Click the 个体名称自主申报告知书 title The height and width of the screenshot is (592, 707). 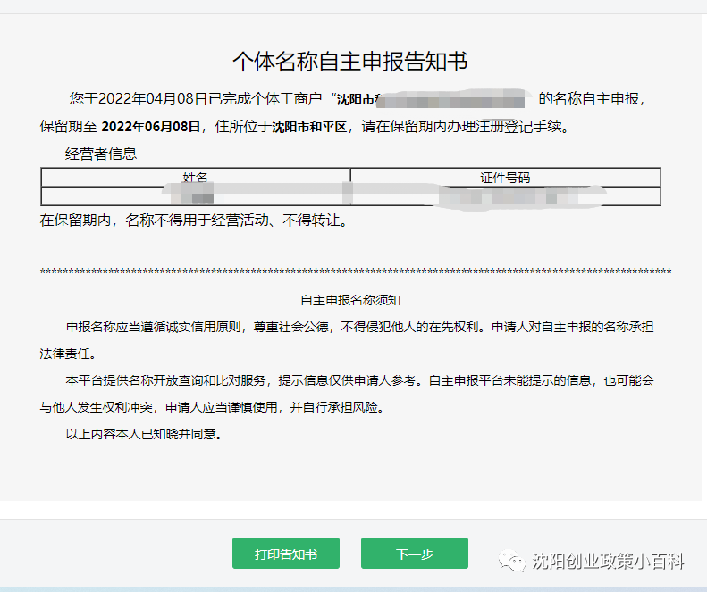pyautogui.click(x=349, y=62)
